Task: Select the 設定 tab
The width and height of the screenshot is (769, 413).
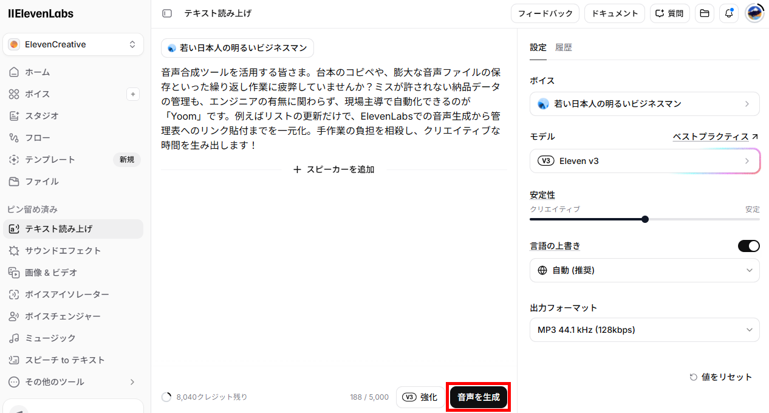Action: point(538,47)
